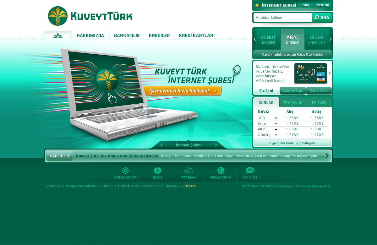Viewport: 377px width, 245px height.
Task: Show next card with right chevron
Action: point(330,73)
